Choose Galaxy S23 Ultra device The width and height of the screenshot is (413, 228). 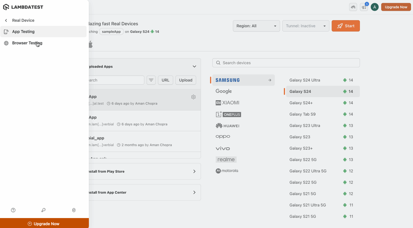323,125
